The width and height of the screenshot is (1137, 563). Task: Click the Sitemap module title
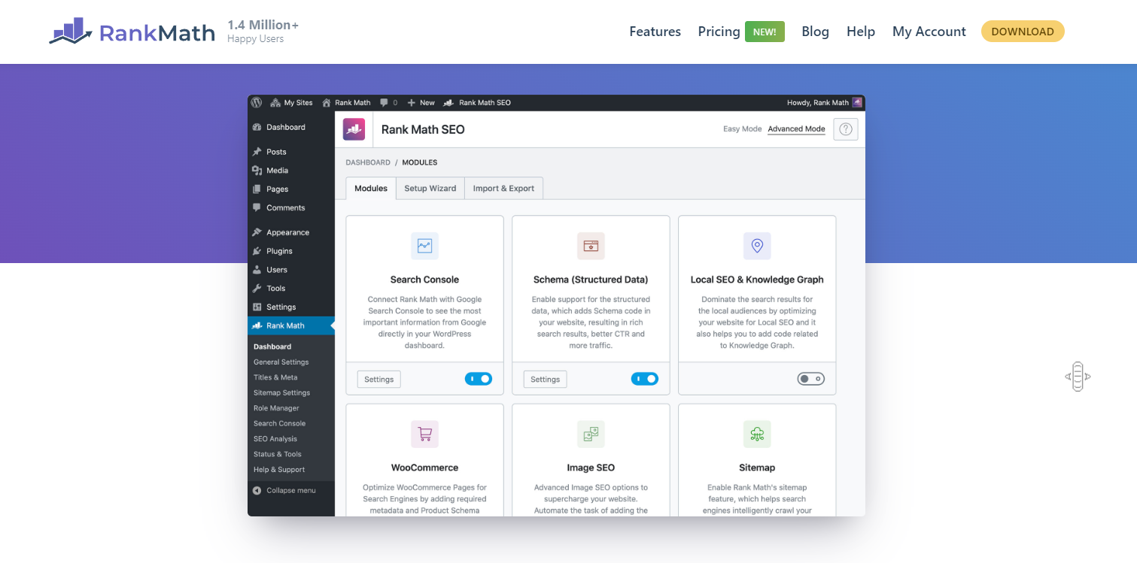click(x=757, y=468)
